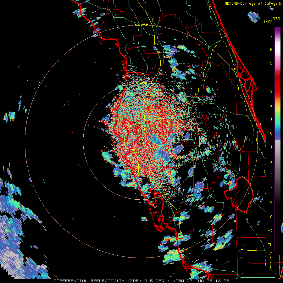Viewport: 283px width, 283px height.
Task: Click the -1 value on color scale
Action: click(x=270, y=147)
